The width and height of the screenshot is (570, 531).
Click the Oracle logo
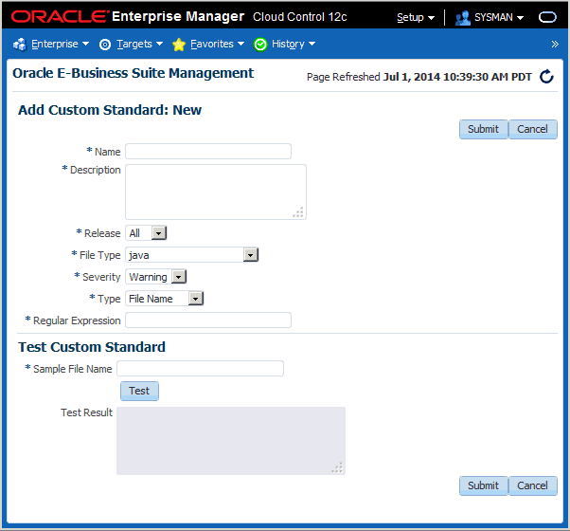(x=61, y=17)
